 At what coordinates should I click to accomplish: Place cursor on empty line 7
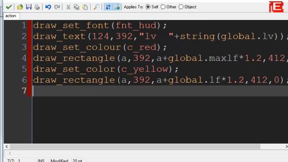[160, 91]
